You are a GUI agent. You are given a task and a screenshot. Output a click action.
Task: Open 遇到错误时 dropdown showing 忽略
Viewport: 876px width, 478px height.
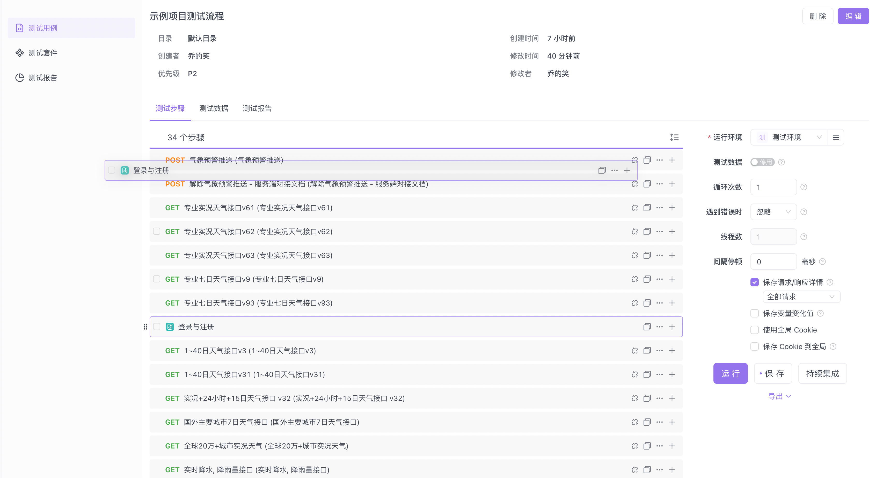pyautogui.click(x=773, y=212)
